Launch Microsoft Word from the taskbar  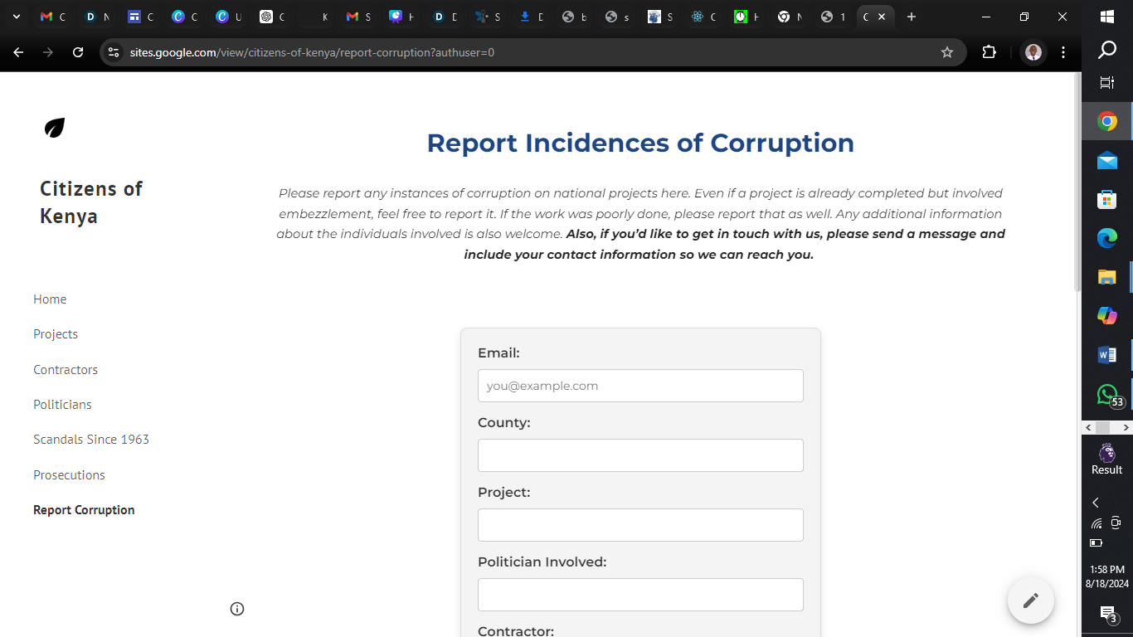click(1106, 354)
